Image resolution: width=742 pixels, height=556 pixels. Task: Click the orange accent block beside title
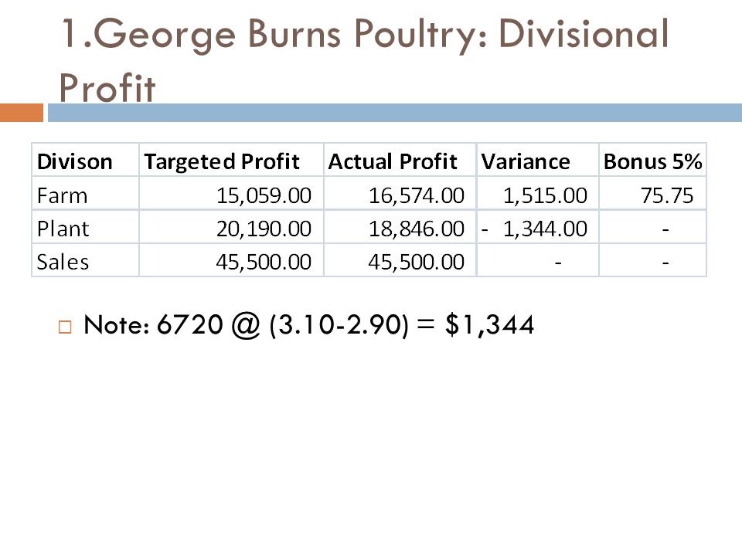(x=22, y=113)
